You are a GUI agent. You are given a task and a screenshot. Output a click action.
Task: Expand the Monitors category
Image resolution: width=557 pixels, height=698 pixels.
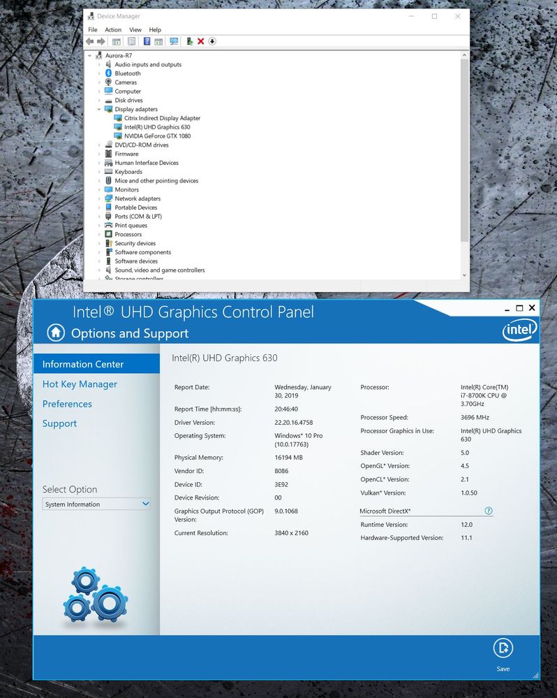(99, 189)
